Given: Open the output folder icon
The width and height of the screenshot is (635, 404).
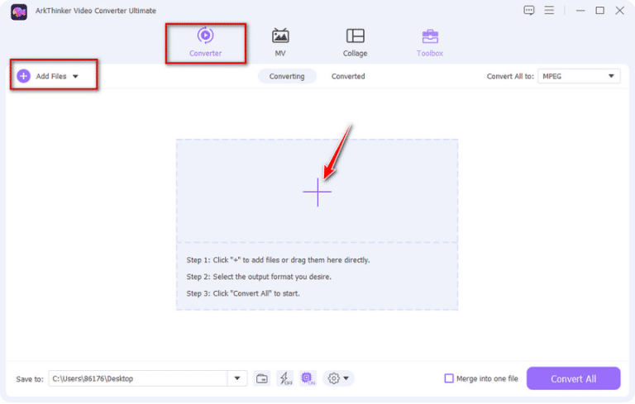Looking at the screenshot, I should (261, 378).
